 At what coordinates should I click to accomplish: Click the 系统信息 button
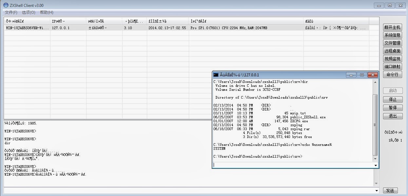tap(392, 35)
